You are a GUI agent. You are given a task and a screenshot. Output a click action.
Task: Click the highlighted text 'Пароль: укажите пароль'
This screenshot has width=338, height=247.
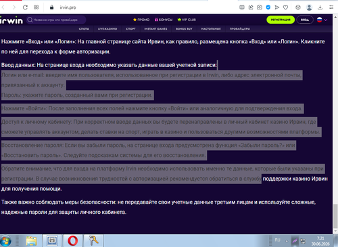point(32,95)
